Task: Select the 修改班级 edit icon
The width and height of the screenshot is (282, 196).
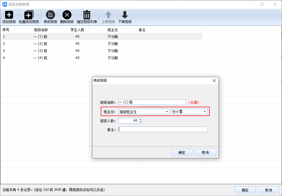Action: (x=50, y=15)
